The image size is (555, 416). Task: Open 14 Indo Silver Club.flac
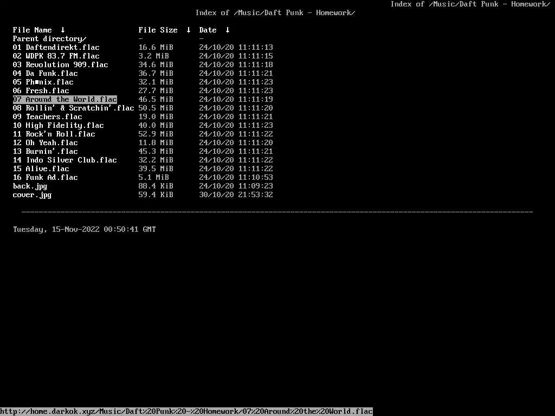tap(65, 160)
